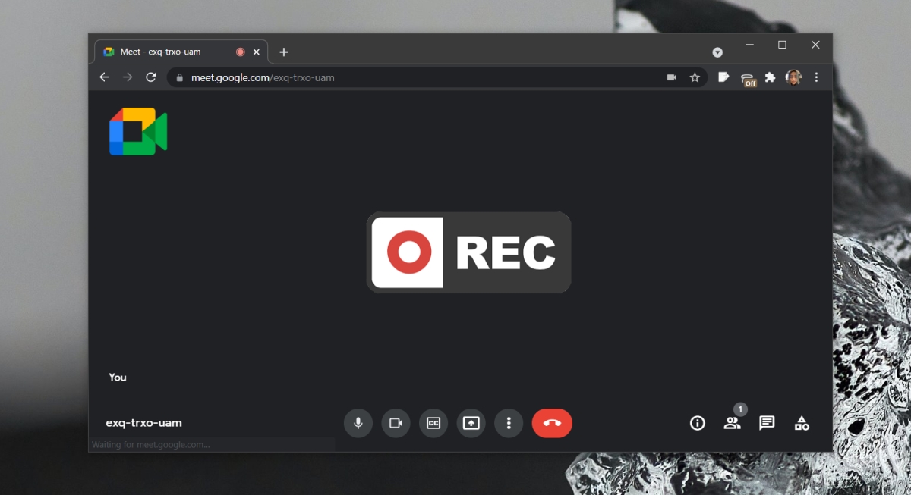The height and width of the screenshot is (495, 911).
Task: Open the meeting details info icon
Action: tap(697, 423)
